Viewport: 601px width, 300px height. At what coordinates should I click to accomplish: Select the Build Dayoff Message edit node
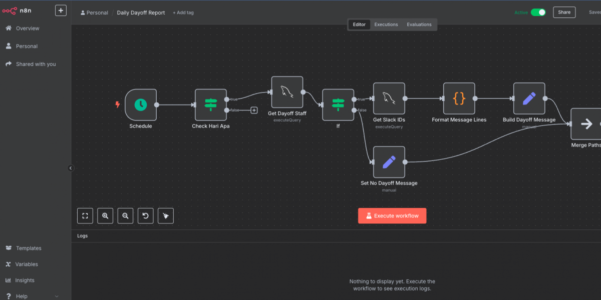click(x=529, y=98)
